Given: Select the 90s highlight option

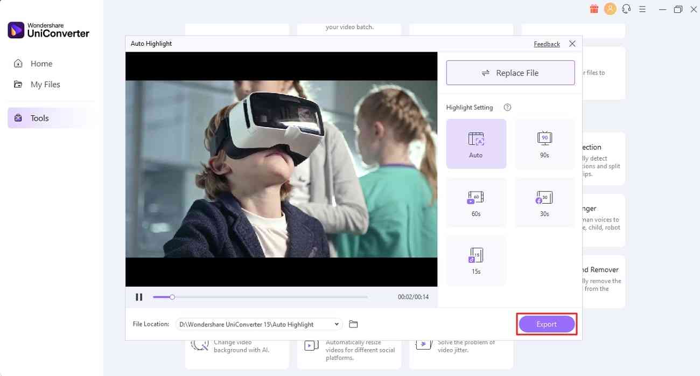Looking at the screenshot, I should [544, 144].
